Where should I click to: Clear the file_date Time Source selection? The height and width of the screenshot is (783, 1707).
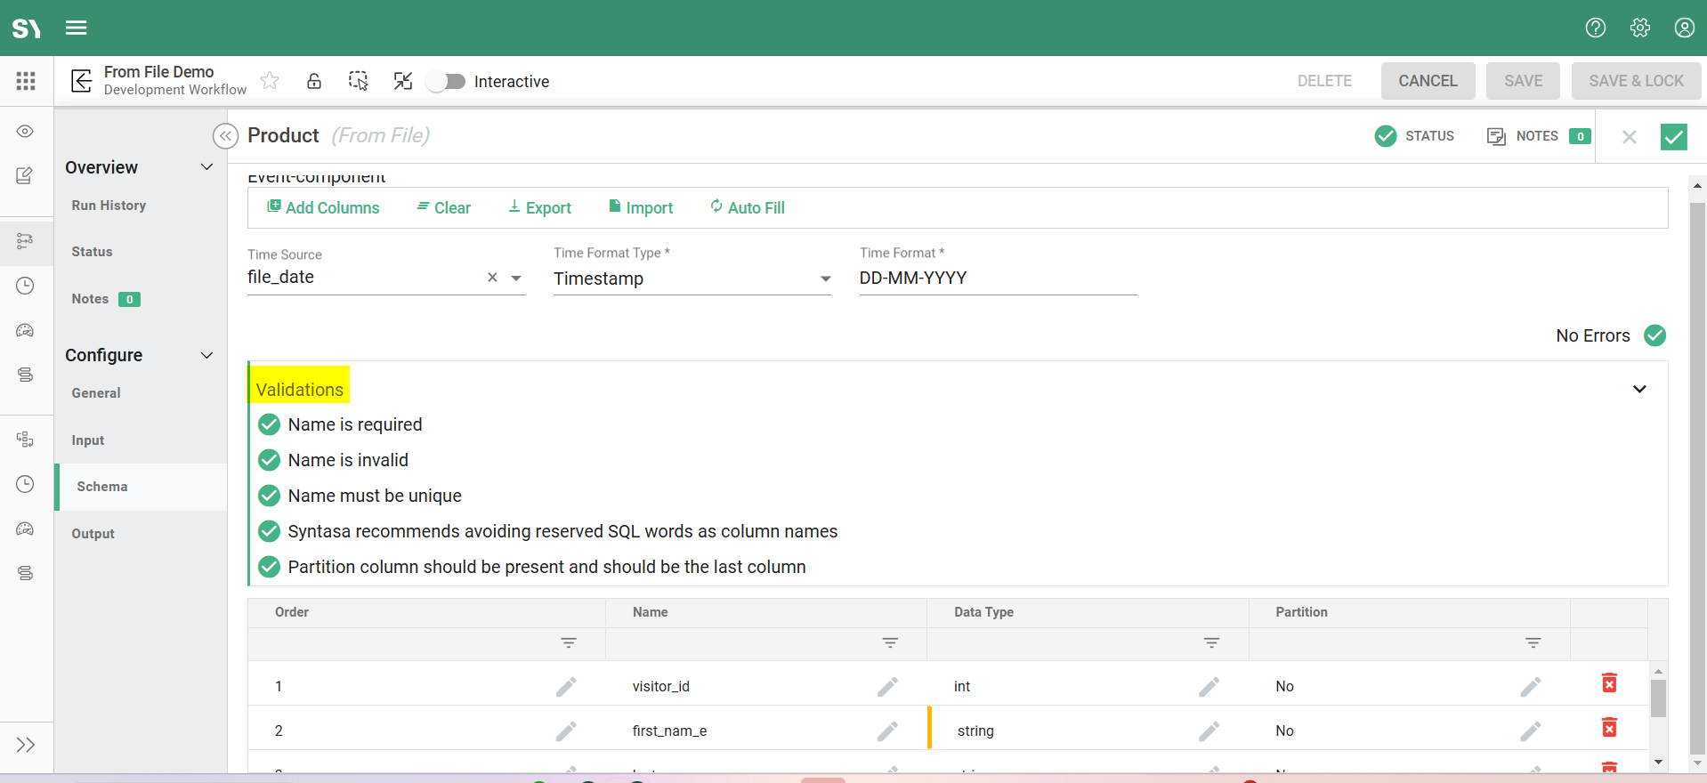click(x=492, y=278)
